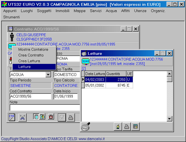Click the red alarm clock icon
The width and height of the screenshot is (186, 142).
(51, 117)
